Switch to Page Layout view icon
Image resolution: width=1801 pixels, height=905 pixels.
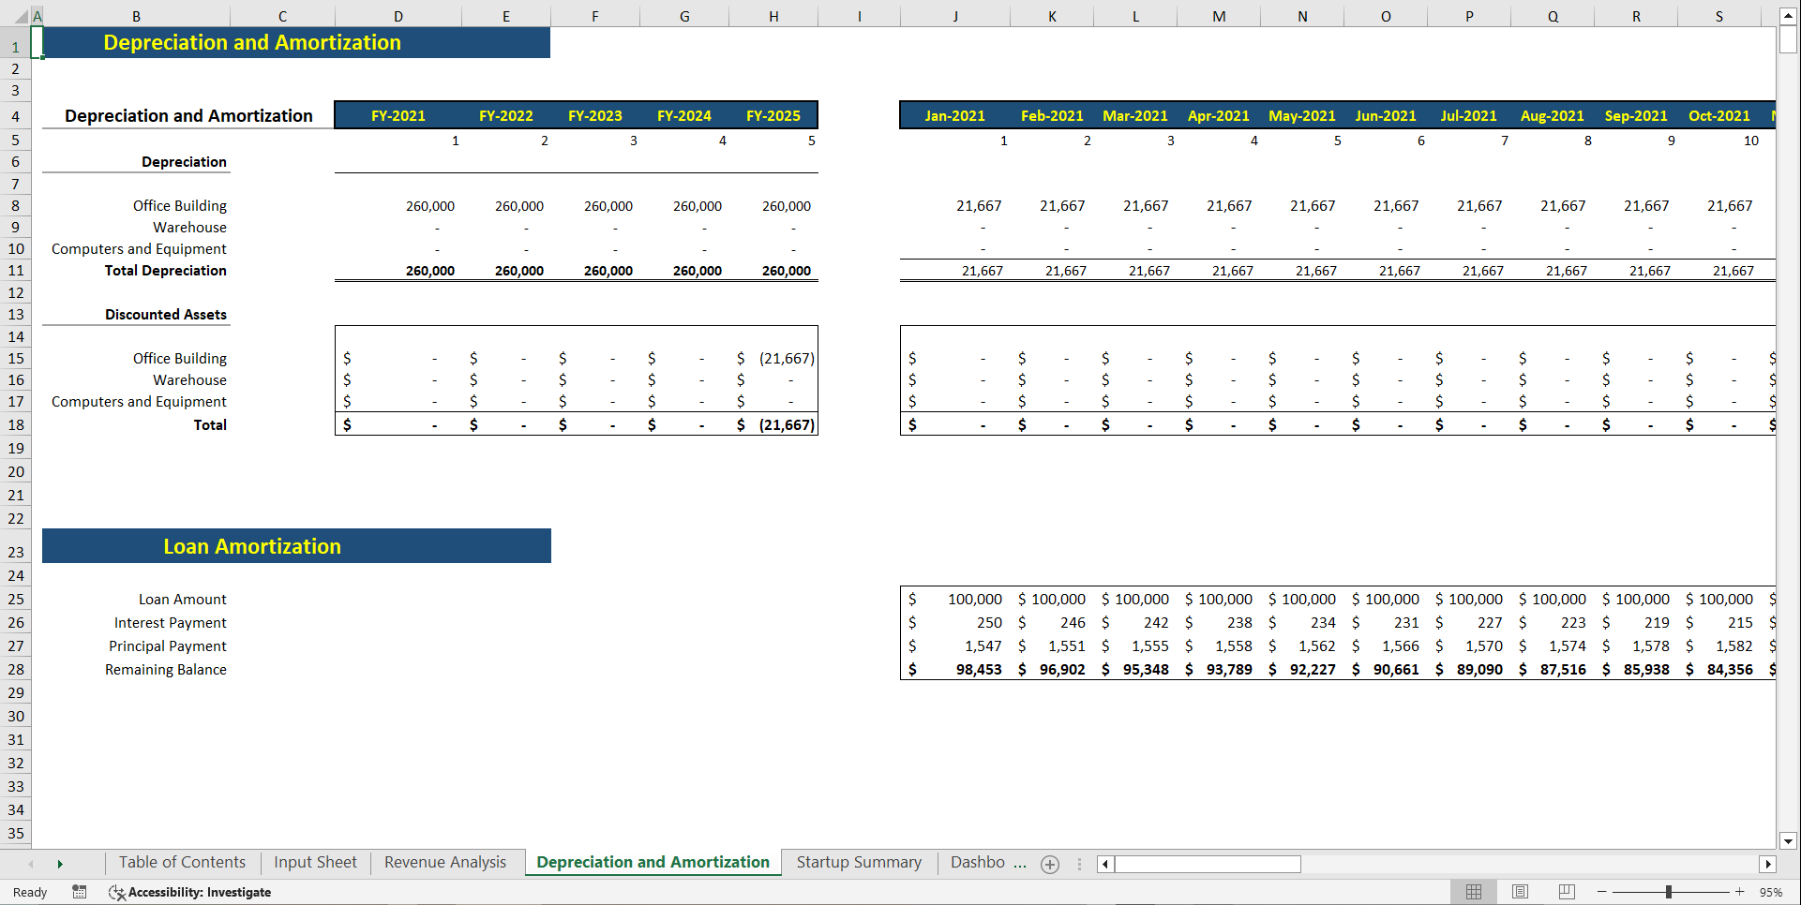(x=1520, y=892)
